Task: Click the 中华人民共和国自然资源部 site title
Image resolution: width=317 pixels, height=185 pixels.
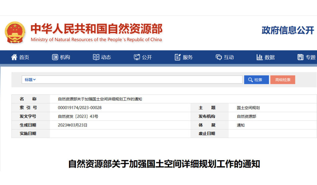Action: click(x=97, y=29)
